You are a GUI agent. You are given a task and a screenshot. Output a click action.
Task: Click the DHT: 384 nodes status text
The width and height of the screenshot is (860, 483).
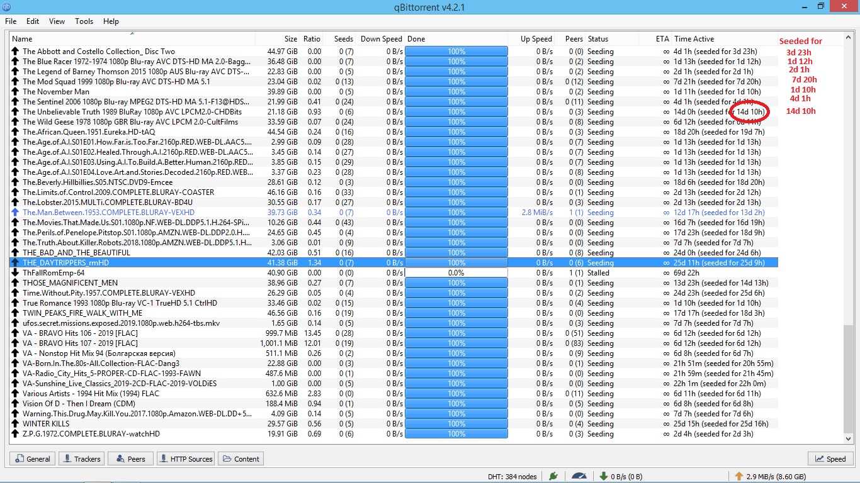[512, 477]
